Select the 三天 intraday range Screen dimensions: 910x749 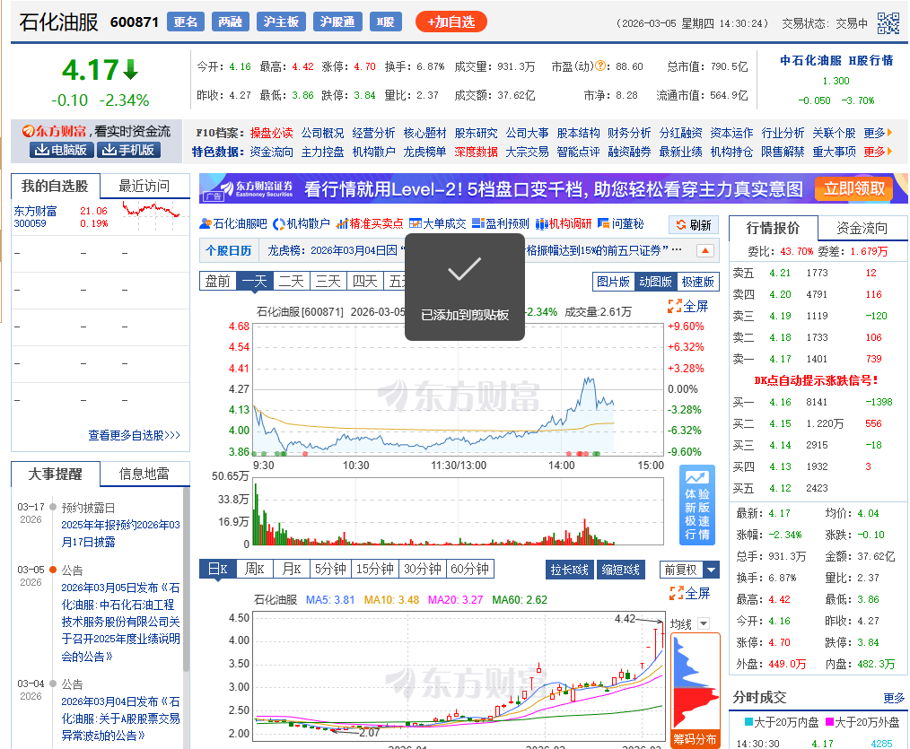(x=328, y=282)
